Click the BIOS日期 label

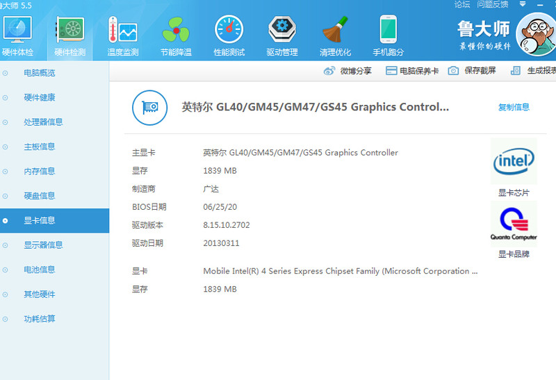click(x=149, y=207)
